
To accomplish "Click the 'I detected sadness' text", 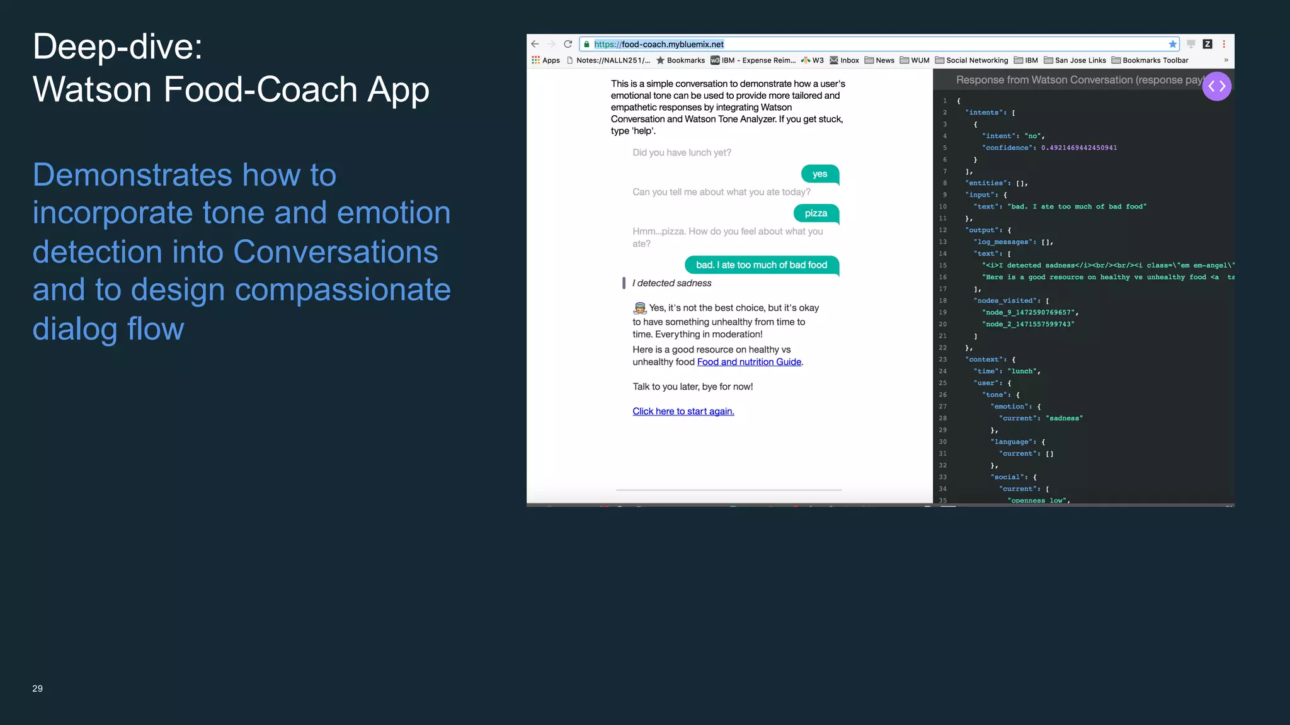I will click(x=671, y=283).
